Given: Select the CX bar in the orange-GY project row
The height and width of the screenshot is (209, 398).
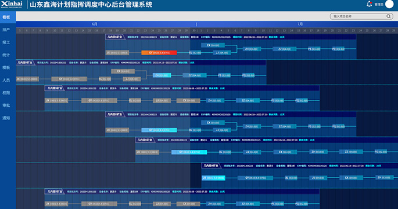Looking at the screenshot, I should click(x=213, y=45).
